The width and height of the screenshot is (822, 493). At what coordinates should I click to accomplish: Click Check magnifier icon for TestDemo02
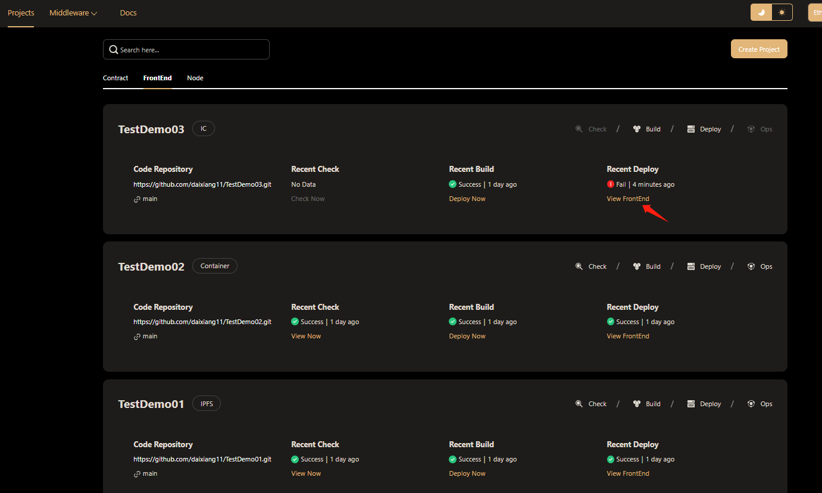pyautogui.click(x=579, y=266)
